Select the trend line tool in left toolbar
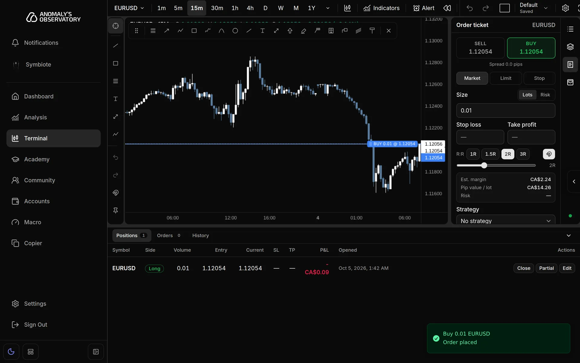The image size is (580, 363). pos(115,46)
